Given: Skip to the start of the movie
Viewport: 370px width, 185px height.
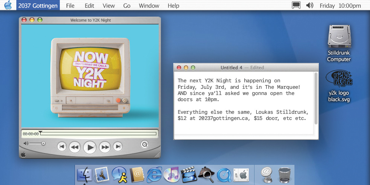Looking at the screenshot, I should click(x=62, y=147).
